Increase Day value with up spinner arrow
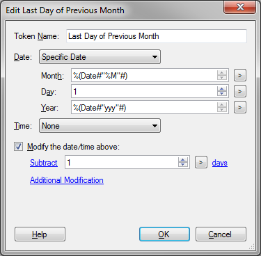The width and height of the screenshot is (261, 256). tap(222, 89)
